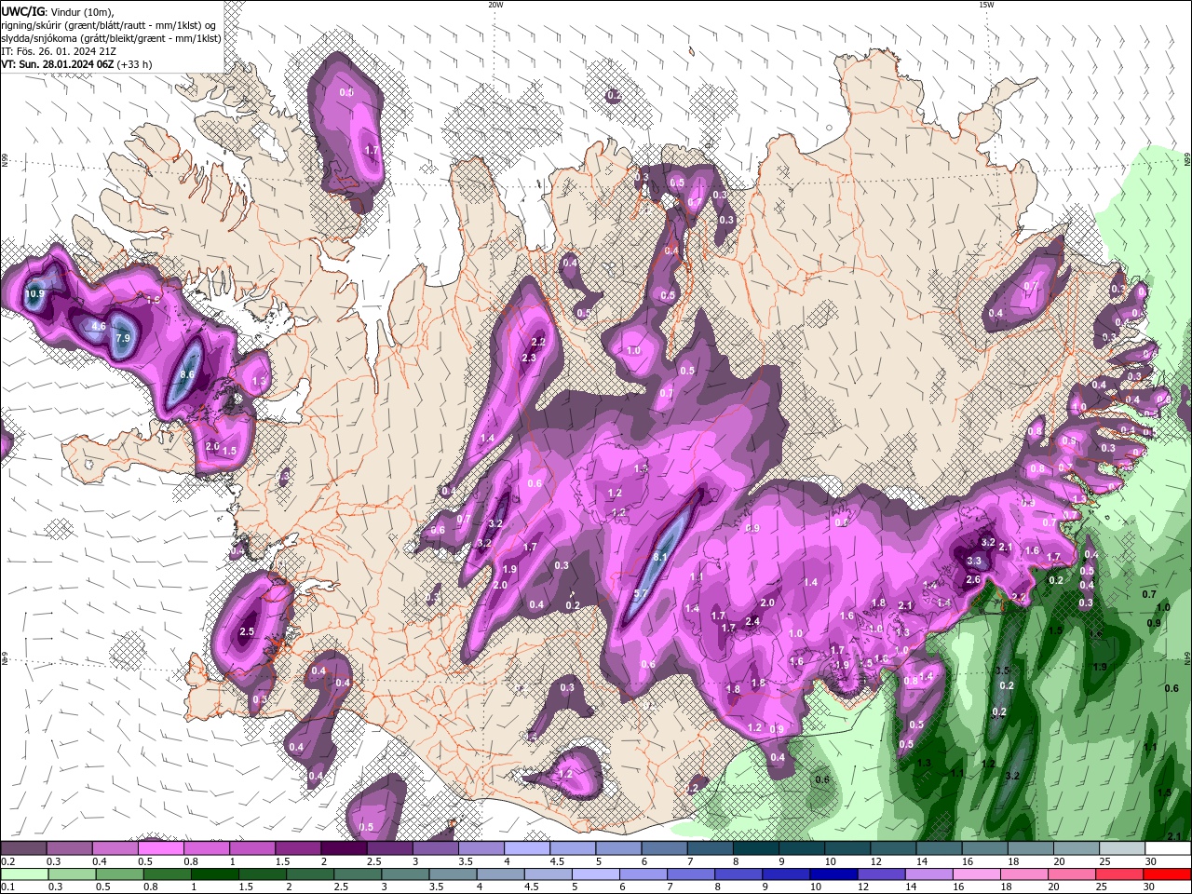Click the '2.3' snowfall value on the map
This screenshot has height=894, width=1192.
point(528,358)
